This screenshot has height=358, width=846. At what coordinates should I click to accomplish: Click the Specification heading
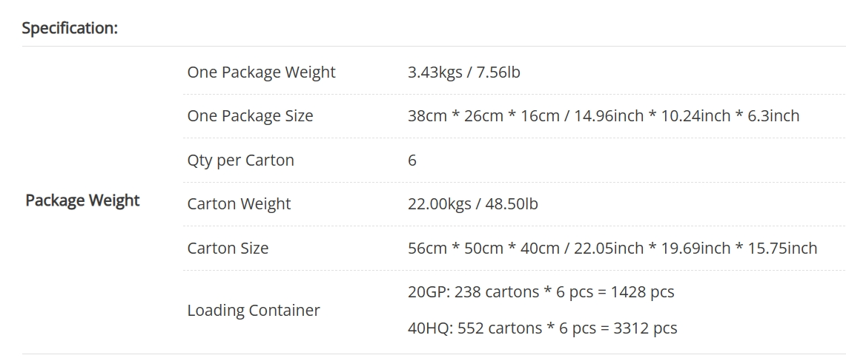pyautogui.click(x=70, y=28)
